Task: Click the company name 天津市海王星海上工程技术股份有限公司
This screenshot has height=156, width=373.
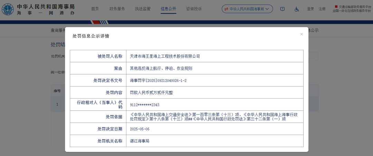Action: 165,56
